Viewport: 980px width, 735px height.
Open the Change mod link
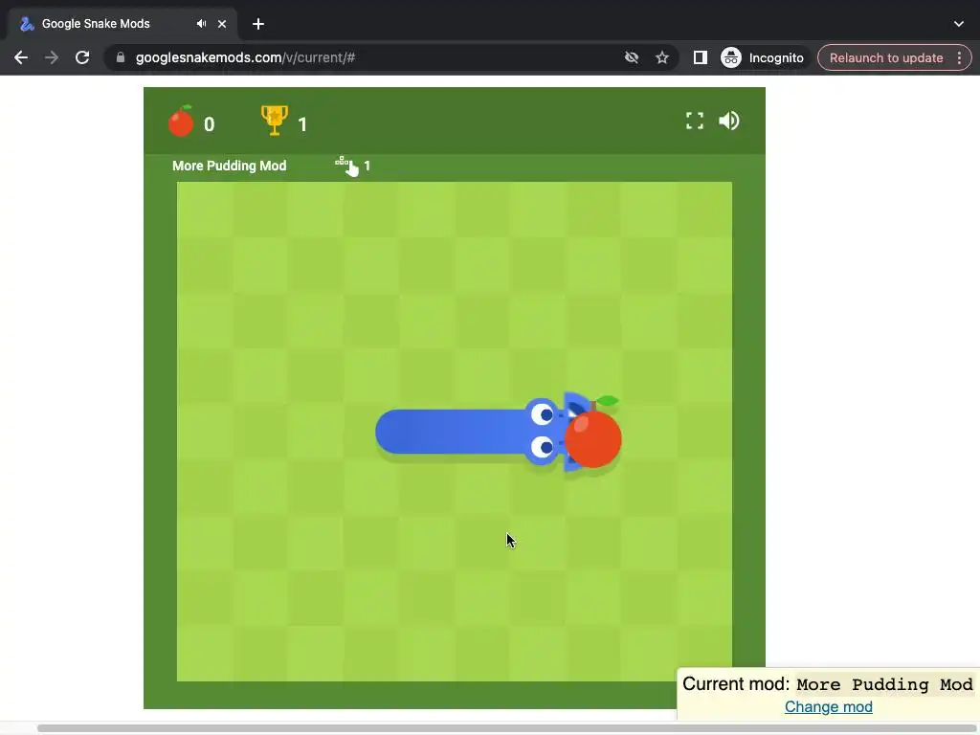(x=828, y=707)
